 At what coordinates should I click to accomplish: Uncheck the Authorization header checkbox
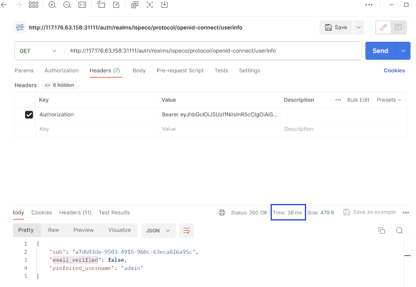(x=29, y=115)
